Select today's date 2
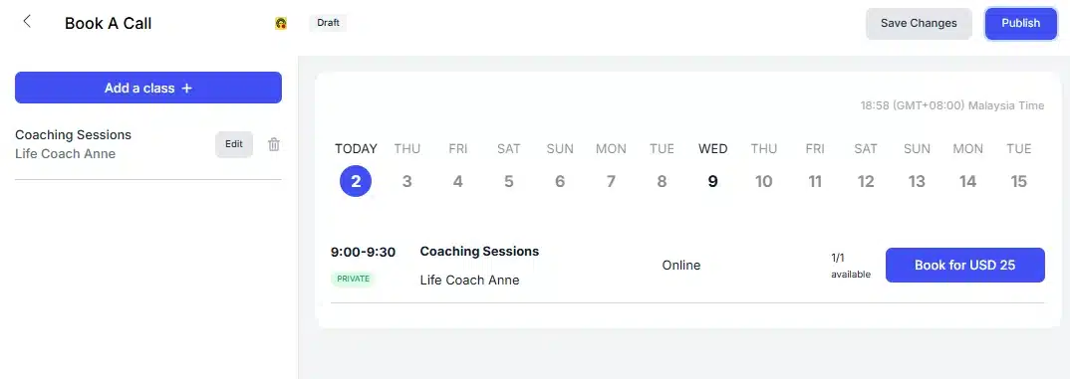This screenshot has width=1070, height=379. [356, 181]
